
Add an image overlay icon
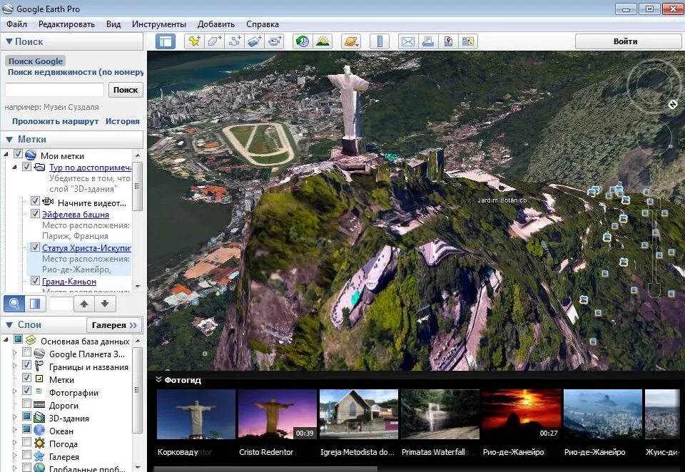click(x=255, y=41)
